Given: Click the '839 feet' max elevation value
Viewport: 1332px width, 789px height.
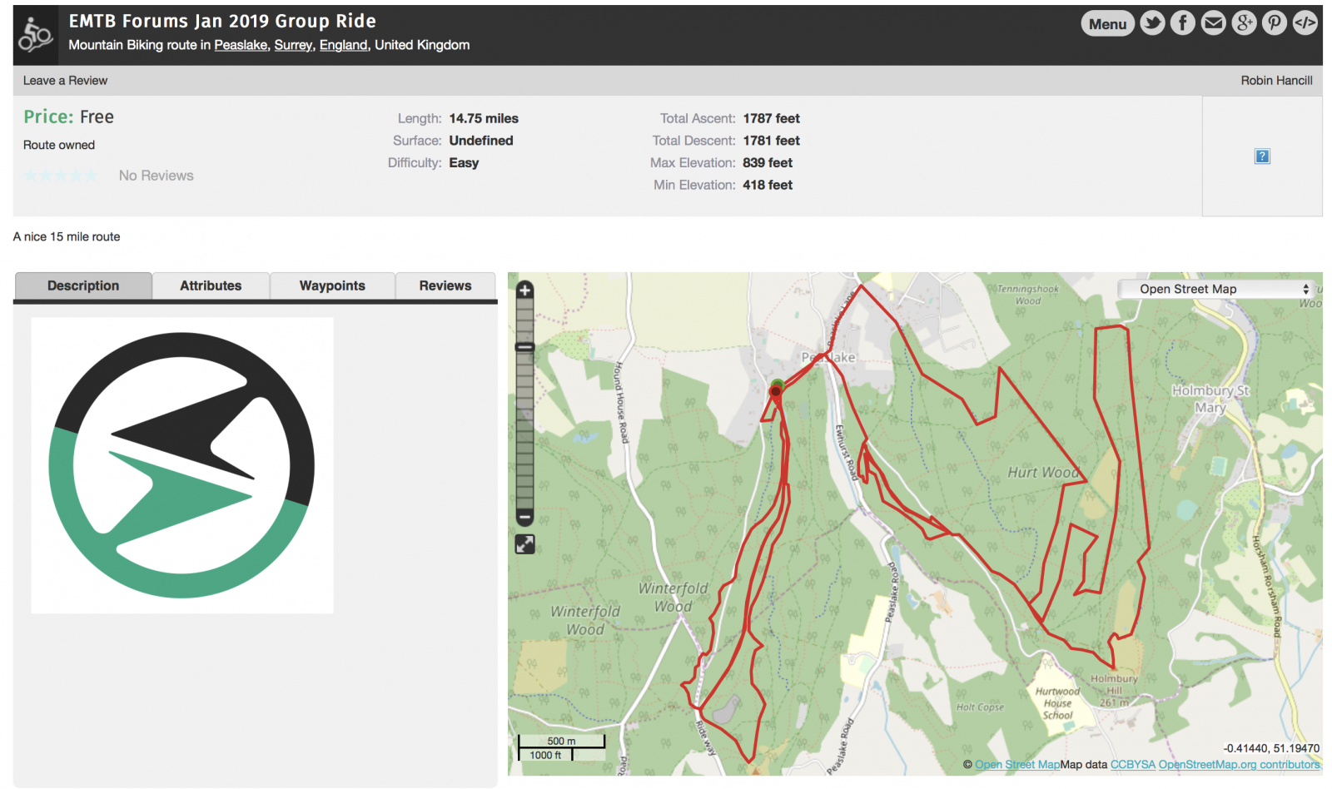Looking at the screenshot, I should pos(768,163).
